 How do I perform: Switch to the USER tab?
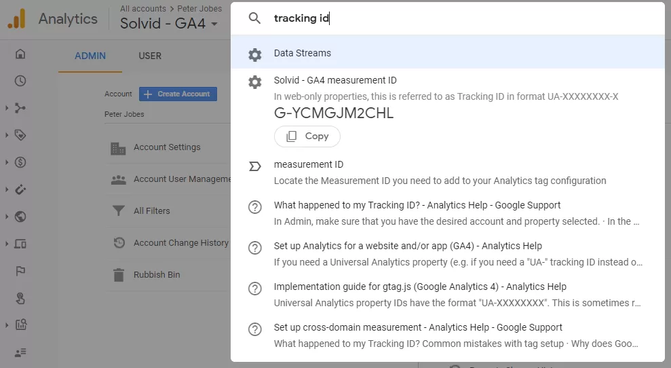point(150,56)
